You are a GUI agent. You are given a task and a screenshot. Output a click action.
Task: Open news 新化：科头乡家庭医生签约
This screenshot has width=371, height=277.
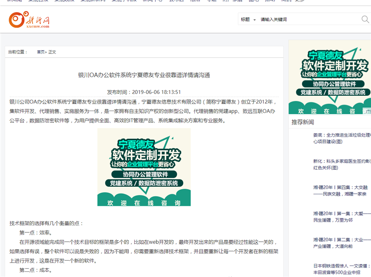(x=342, y=165)
